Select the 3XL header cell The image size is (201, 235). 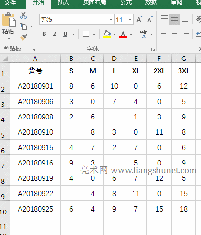point(184,70)
